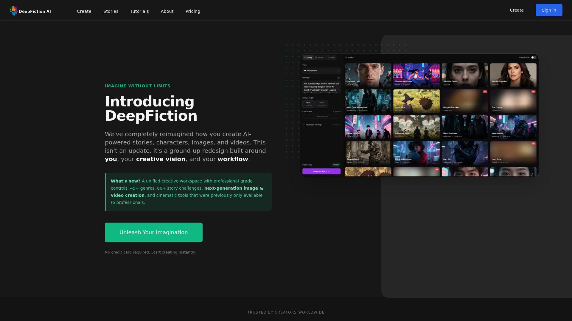Visit the About page from the navigation
This screenshot has width=572, height=321.
point(167,11)
